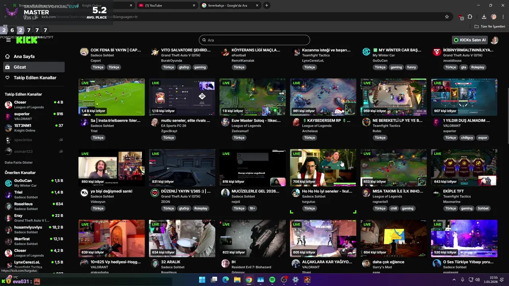Click zeusidiouss Valorant-logo avatar
The image size is (509, 286).
437,52
